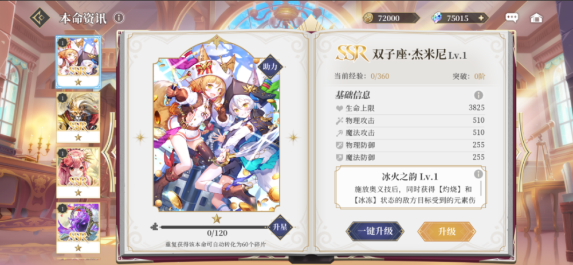This screenshot has height=265, width=573.
Task: Click the blue gem currency icon
Action: point(436,18)
